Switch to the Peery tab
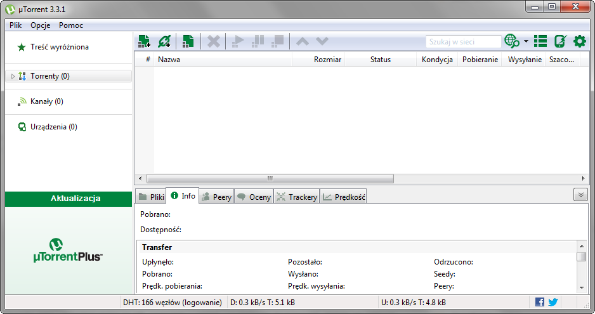The image size is (595, 314). pyautogui.click(x=216, y=197)
